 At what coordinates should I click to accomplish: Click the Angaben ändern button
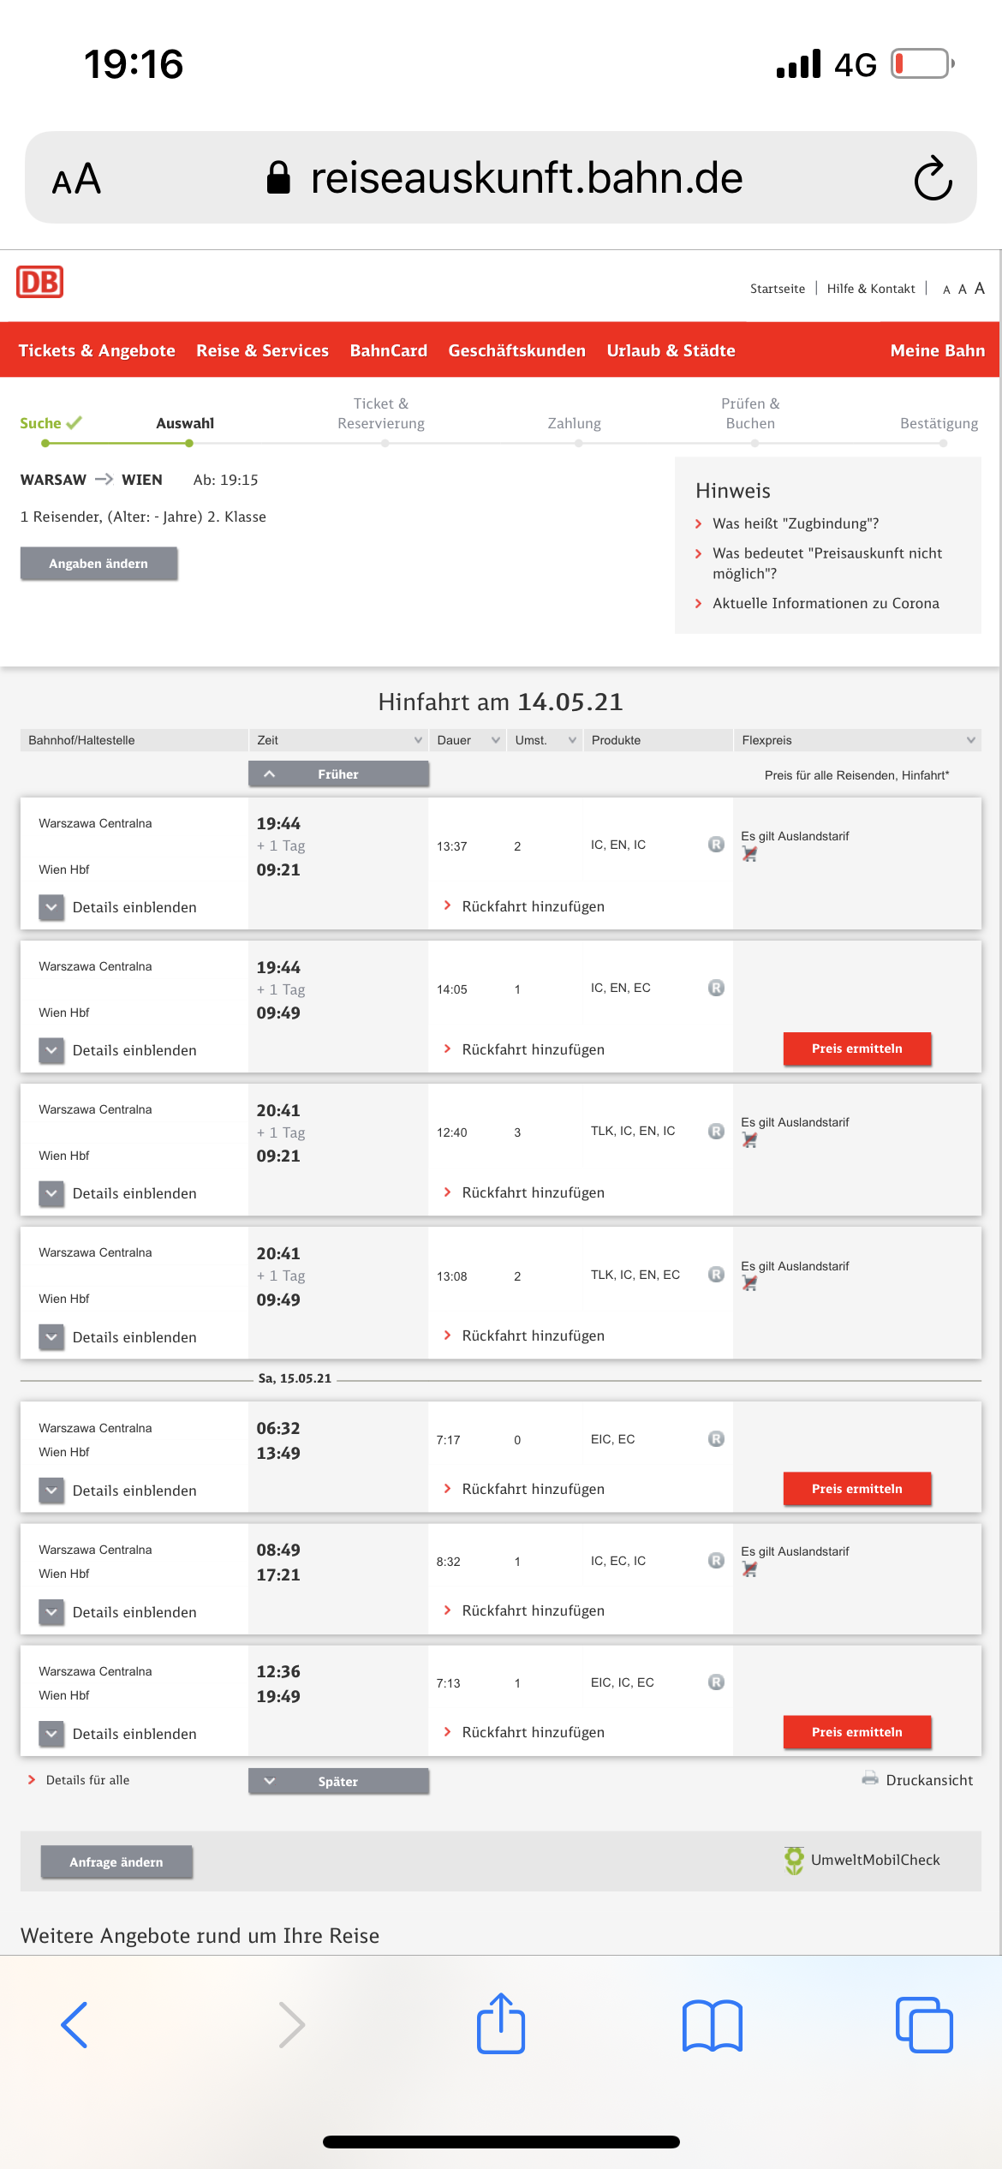98,564
